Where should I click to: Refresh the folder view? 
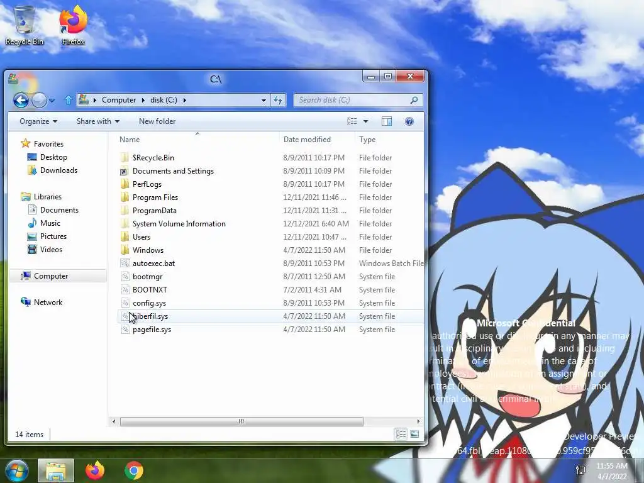click(278, 100)
